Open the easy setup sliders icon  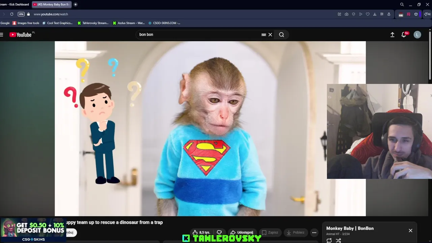coord(382,14)
